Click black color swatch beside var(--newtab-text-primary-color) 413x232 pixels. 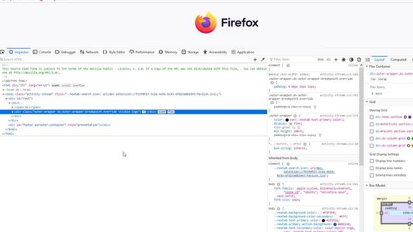pos(287,120)
